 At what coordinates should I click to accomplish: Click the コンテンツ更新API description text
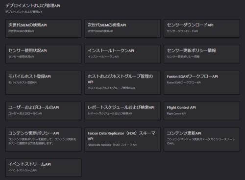click(201, 141)
